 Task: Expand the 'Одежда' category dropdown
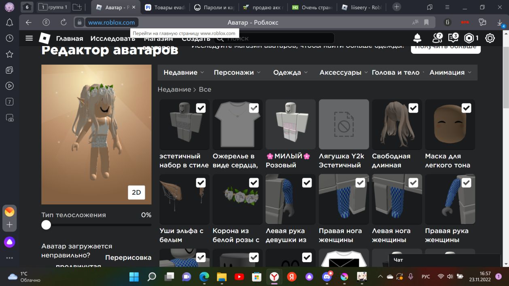click(x=290, y=72)
